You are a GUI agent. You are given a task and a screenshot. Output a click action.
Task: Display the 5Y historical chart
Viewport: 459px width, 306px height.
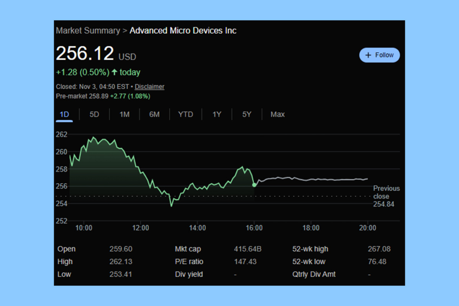[x=247, y=114]
